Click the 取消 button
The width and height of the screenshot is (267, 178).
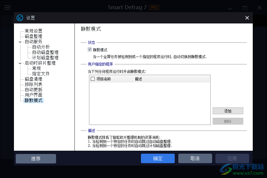[x=195, y=159]
